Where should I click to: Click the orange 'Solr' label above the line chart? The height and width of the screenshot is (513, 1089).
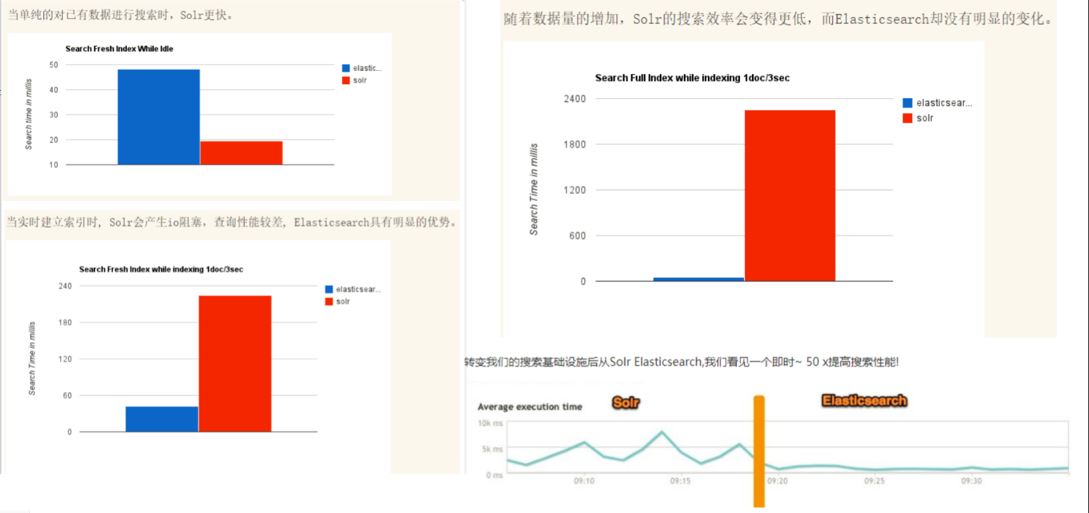(626, 402)
